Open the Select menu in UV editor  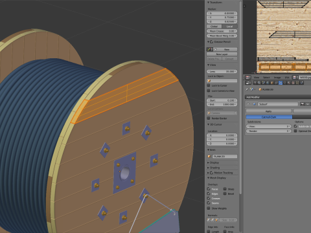266,77
